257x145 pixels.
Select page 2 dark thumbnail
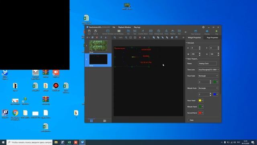pyautogui.click(x=98, y=59)
